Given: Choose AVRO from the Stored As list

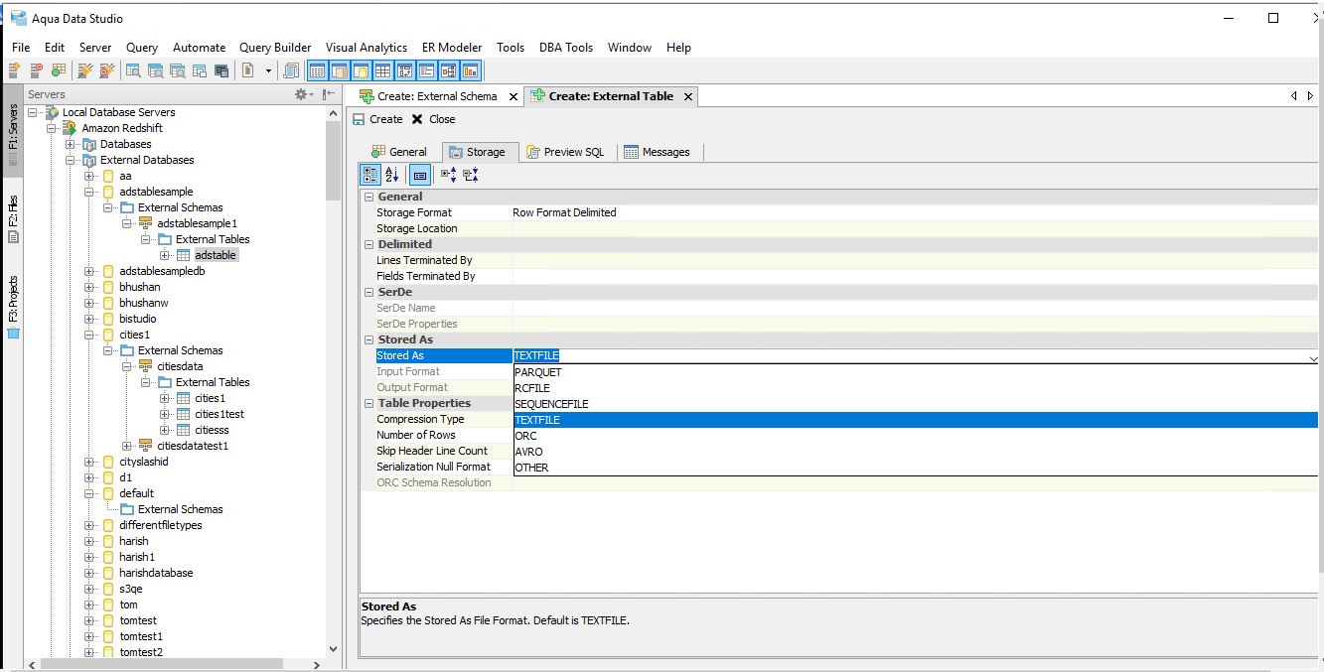Looking at the screenshot, I should 915,452.
